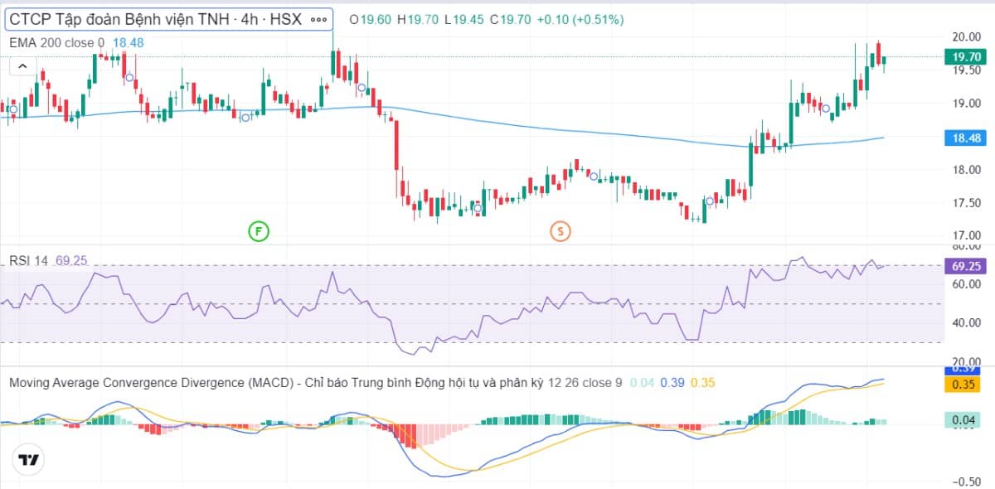Click the rightmost blue circle marker on price chart
The height and width of the screenshot is (489, 995).
pos(826,109)
